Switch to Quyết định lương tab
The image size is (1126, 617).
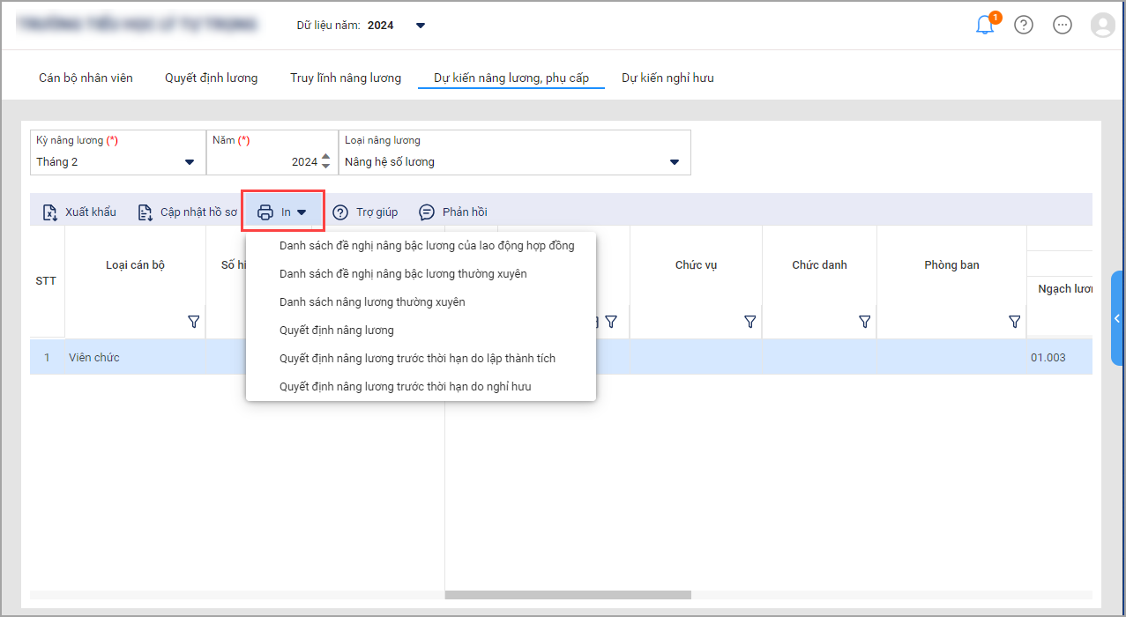(x=212, y=78)
